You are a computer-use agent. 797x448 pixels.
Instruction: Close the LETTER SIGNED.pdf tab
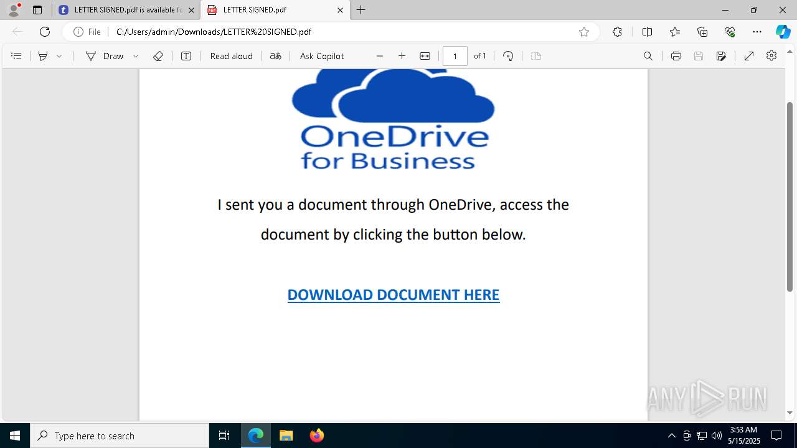coord(340,10)
